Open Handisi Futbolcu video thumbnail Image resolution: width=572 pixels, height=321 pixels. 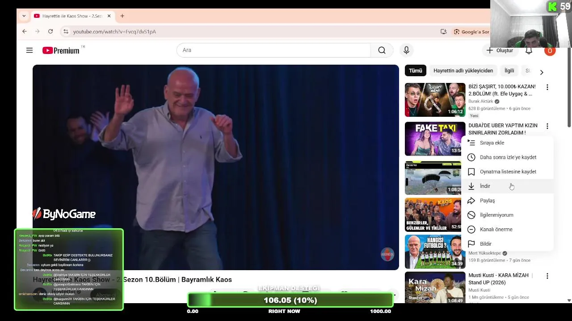[435, 251]
